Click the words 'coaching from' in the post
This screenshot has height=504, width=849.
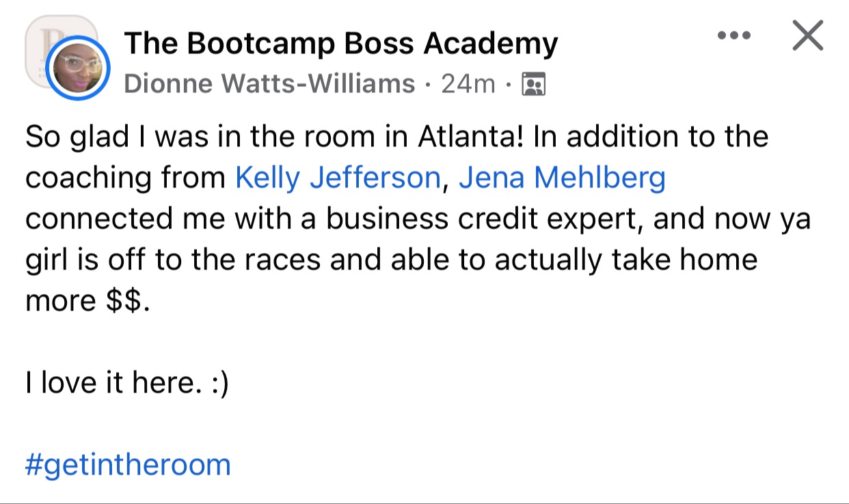pos(126,178)
